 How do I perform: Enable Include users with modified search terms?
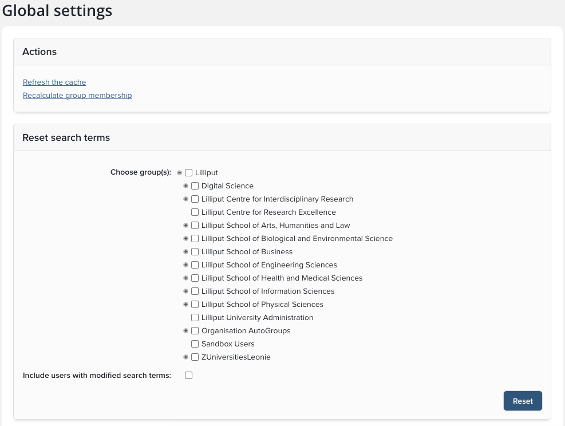[x=189, y=376]
